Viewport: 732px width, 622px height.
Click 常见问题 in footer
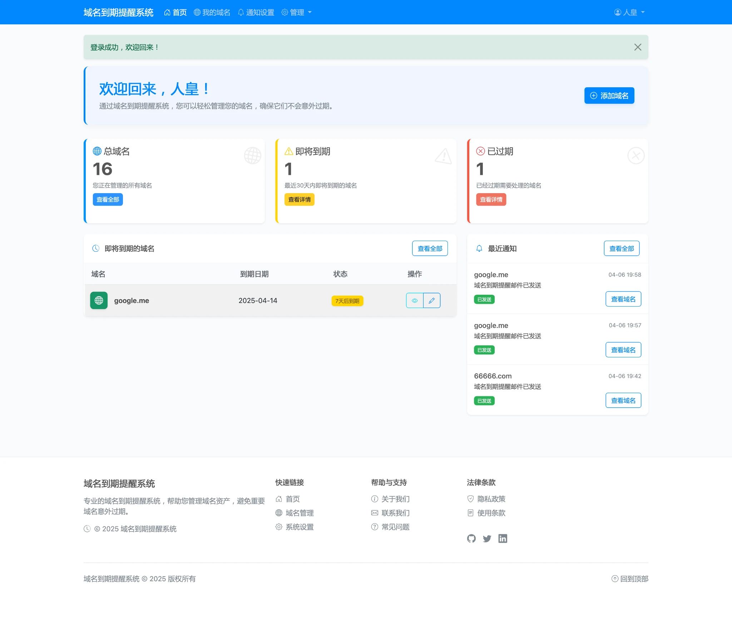click(390, 527)
